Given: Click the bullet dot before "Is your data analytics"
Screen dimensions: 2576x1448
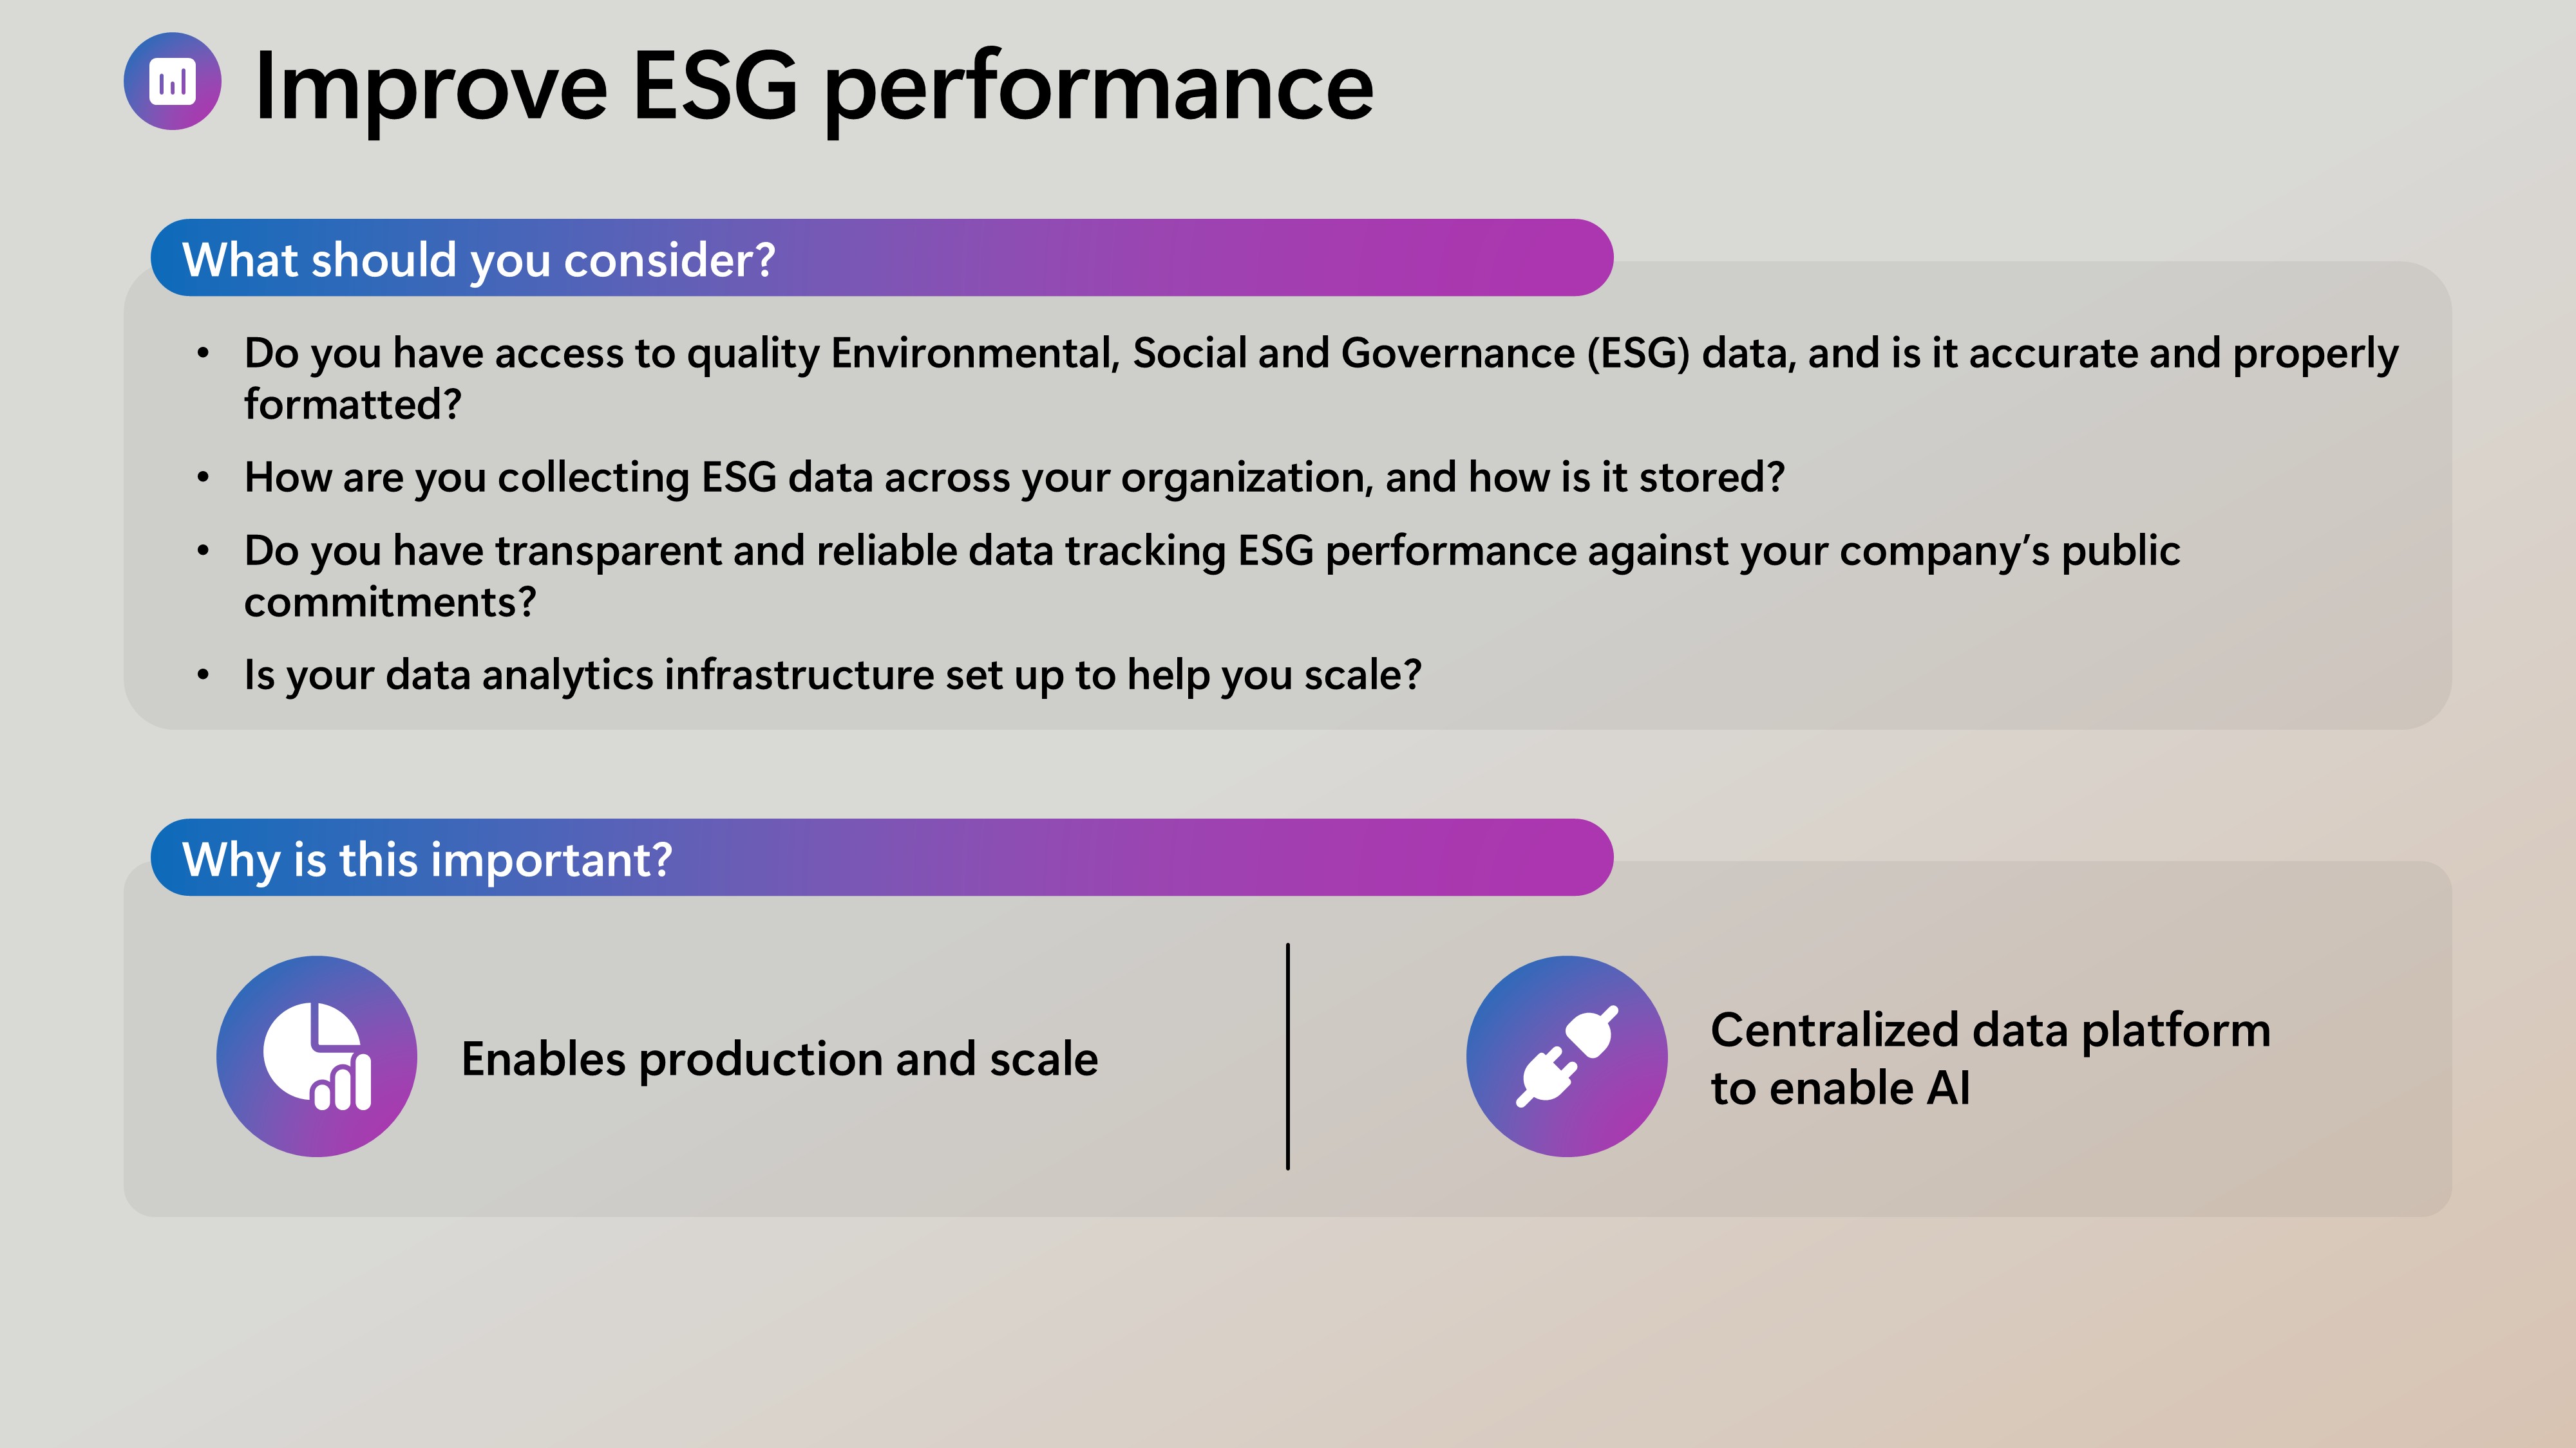Looking at the screenshot, I should click(x=203, y=676).
